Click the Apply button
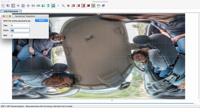The width and height of the screenshot is (200, 108). click(41, 20)
